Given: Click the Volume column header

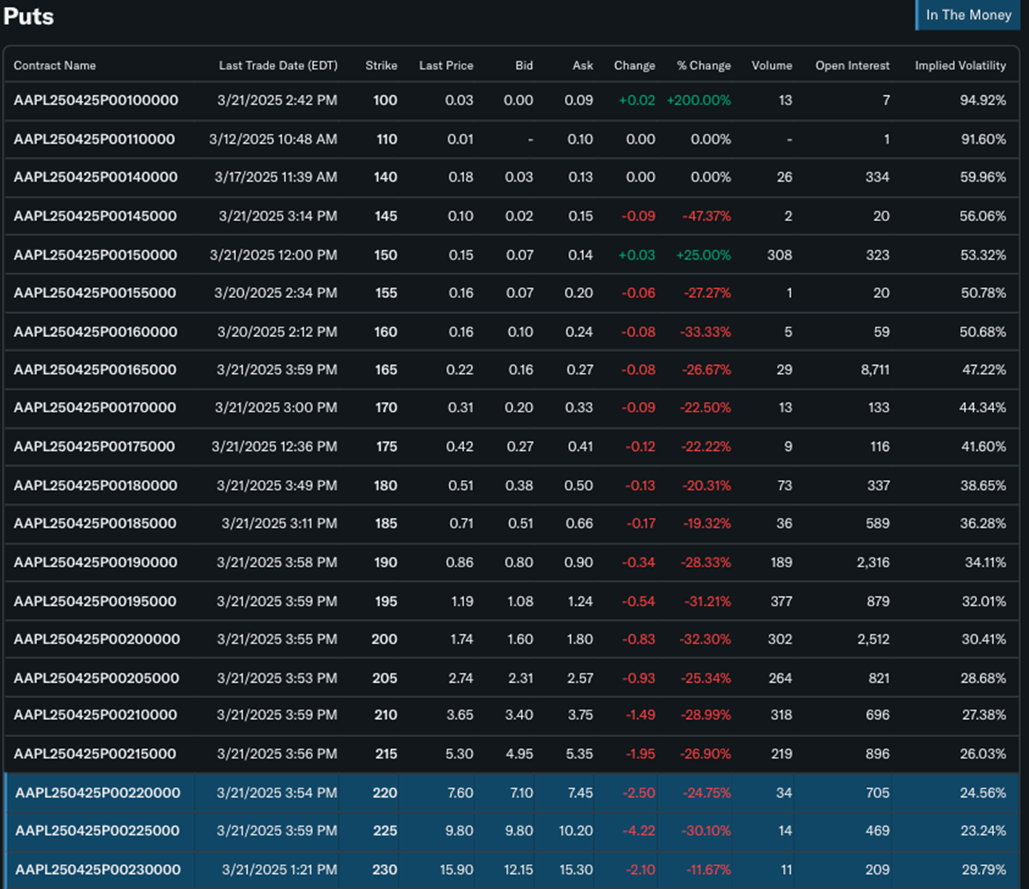Looking at the screenshot, I should (x=771, y=65).
